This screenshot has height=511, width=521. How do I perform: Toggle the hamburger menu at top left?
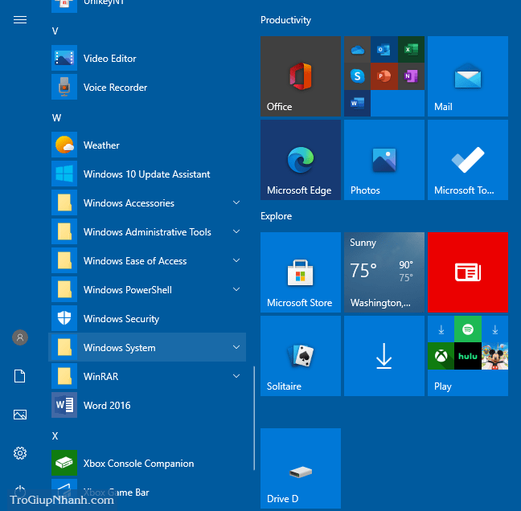tap(20, 20)
